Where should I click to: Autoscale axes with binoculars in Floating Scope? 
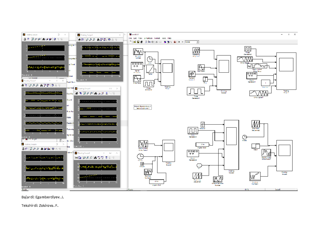click(x=44, y=39)
